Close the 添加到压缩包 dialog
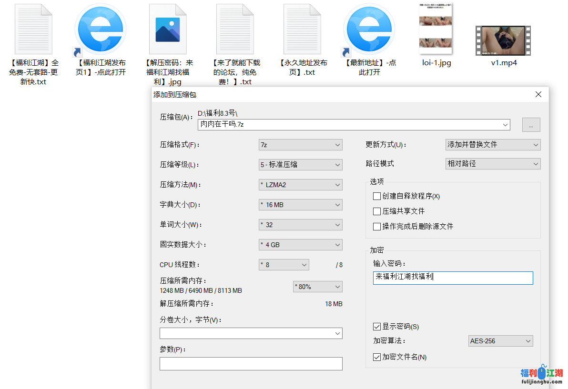Viewport: 568px width, 389px height. [538, 95]
